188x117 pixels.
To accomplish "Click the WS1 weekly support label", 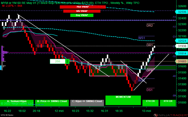I will pos(142,38).
